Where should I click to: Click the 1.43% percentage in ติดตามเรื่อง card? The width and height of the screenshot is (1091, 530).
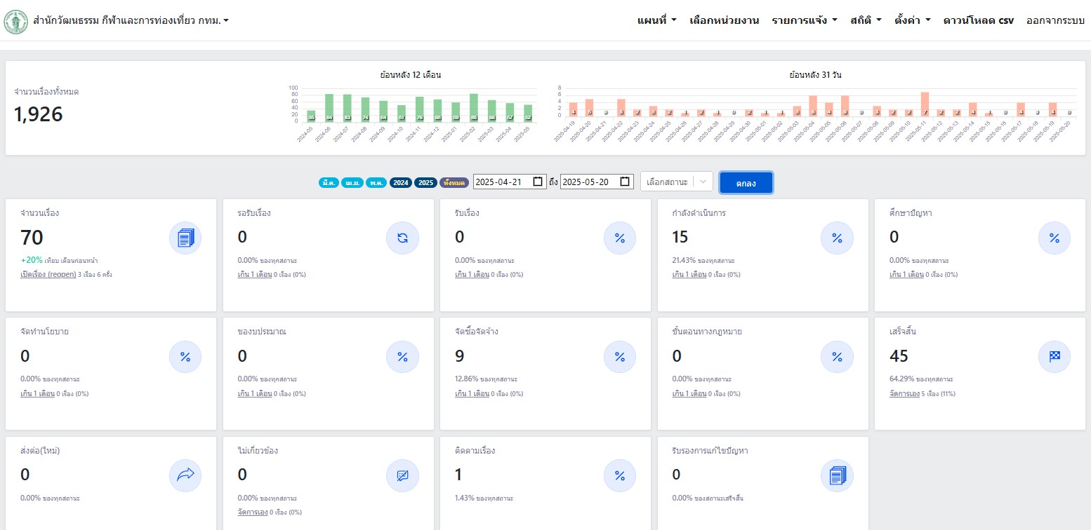tap(464, 498)
